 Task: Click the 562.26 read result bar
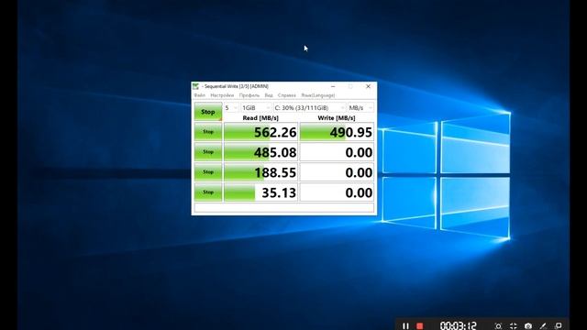[260, 132]
